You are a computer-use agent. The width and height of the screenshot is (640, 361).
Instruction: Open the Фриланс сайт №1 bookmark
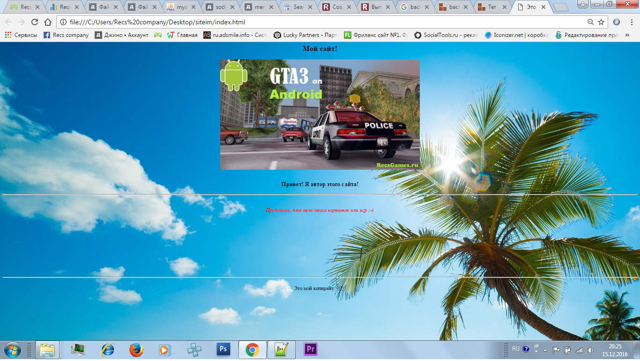376,35
